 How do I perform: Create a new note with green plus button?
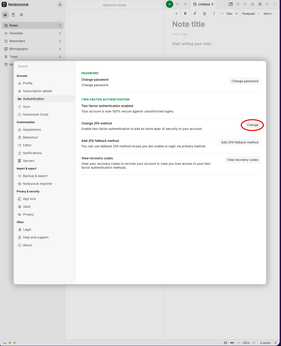point(170,4)
